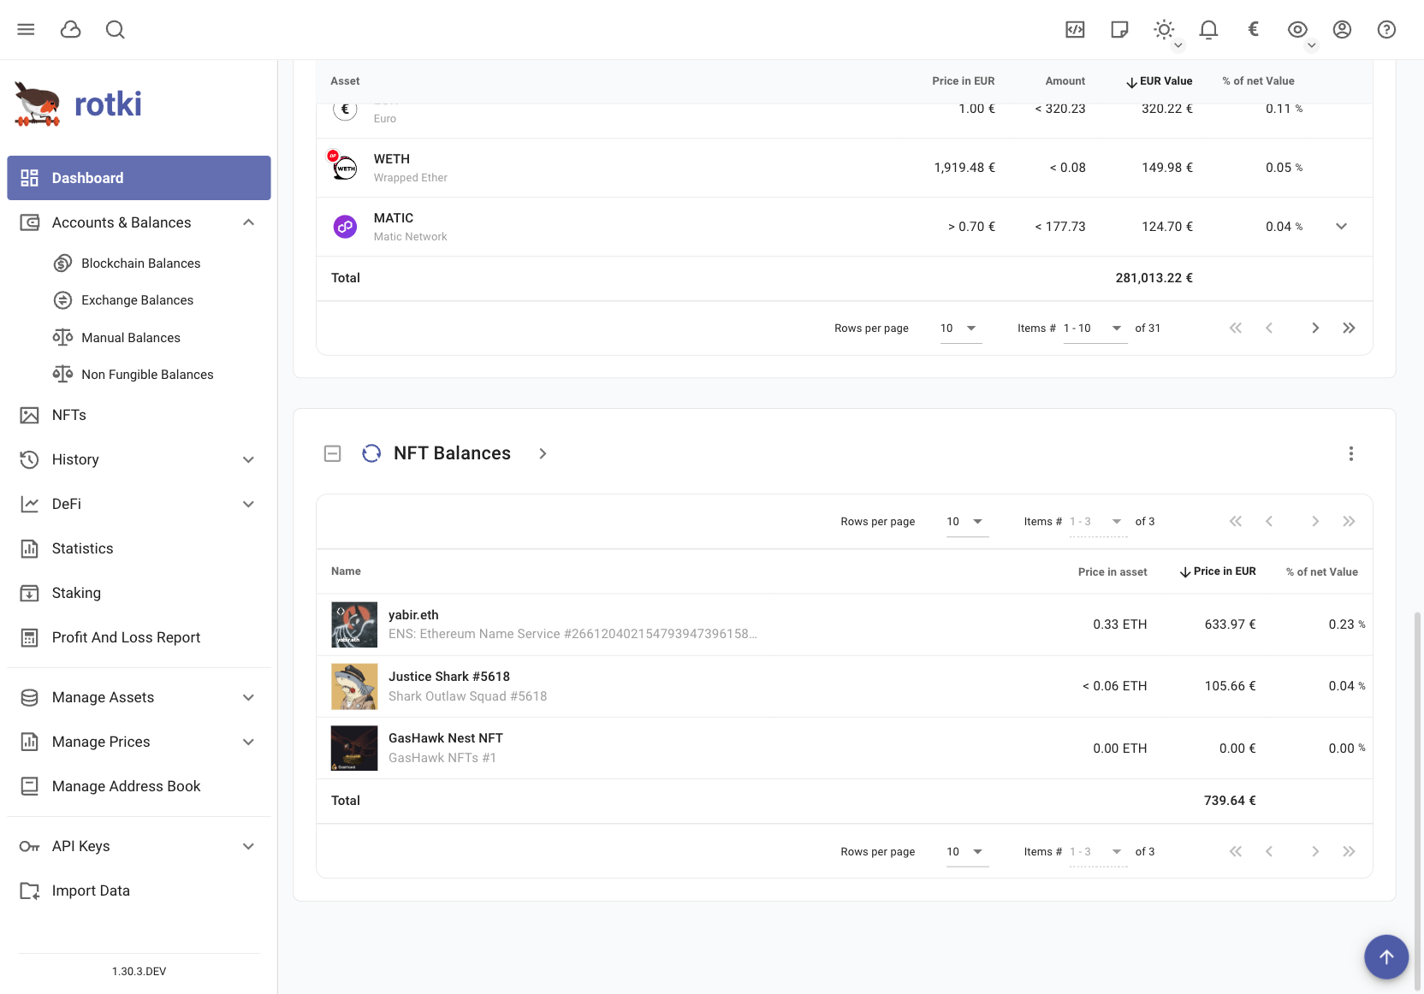Click the 281,013.22 € total value

point(1154,278)
